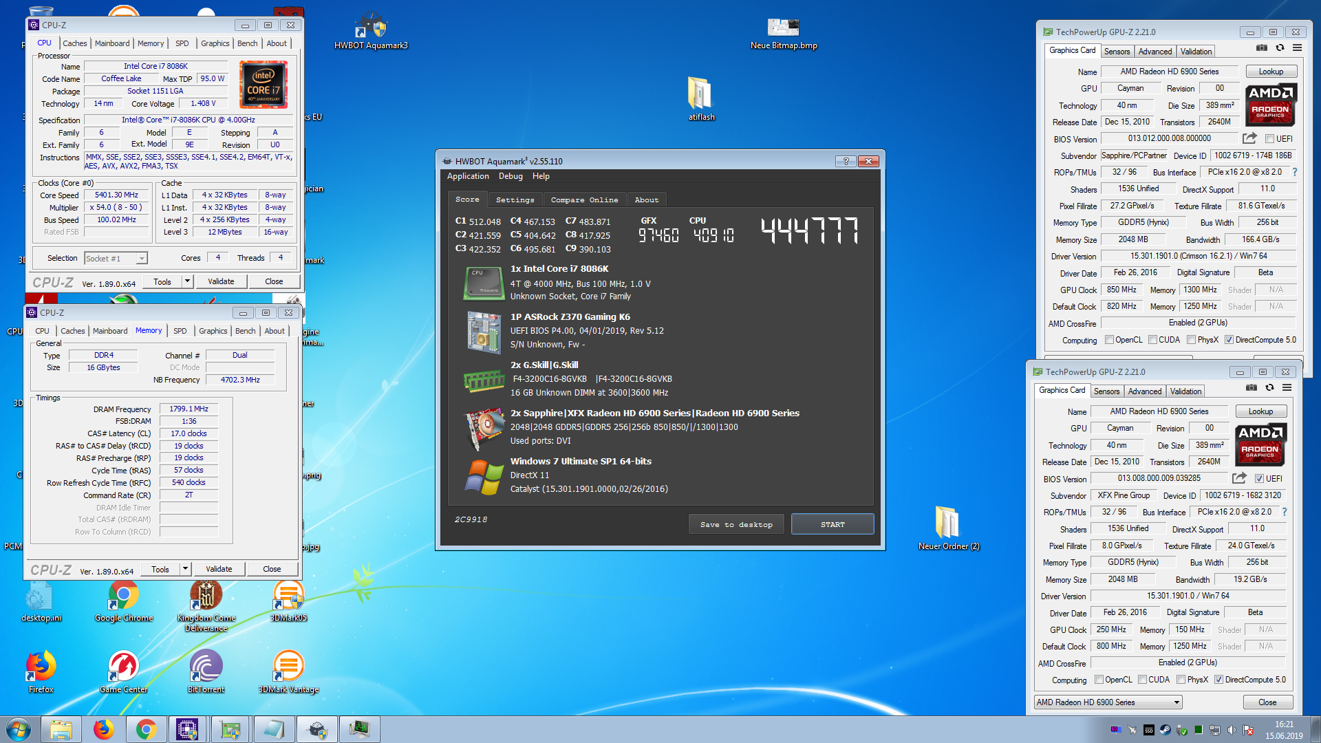Select the Neuer Ordner (2) desktop folder
Image resolution: width=1321 pixels, height=743 pixels.
tap(948, 528)
